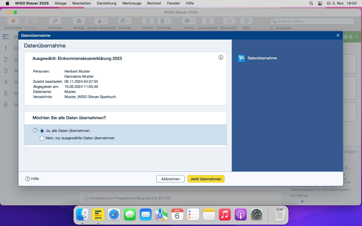Click the file name value 'Muster'
Viewport: 362px width, 226px height.
(70, 92)
